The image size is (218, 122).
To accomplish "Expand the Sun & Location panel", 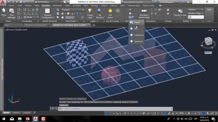I will (114, 21).
